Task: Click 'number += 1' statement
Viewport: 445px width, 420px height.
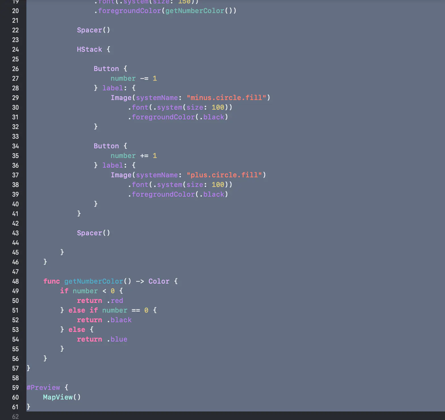Action: click(x=134, y=156)
